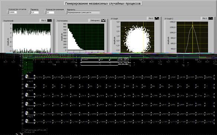
Task: Click the Параметр field showing 0,5
Action: [x=35, y=13]
